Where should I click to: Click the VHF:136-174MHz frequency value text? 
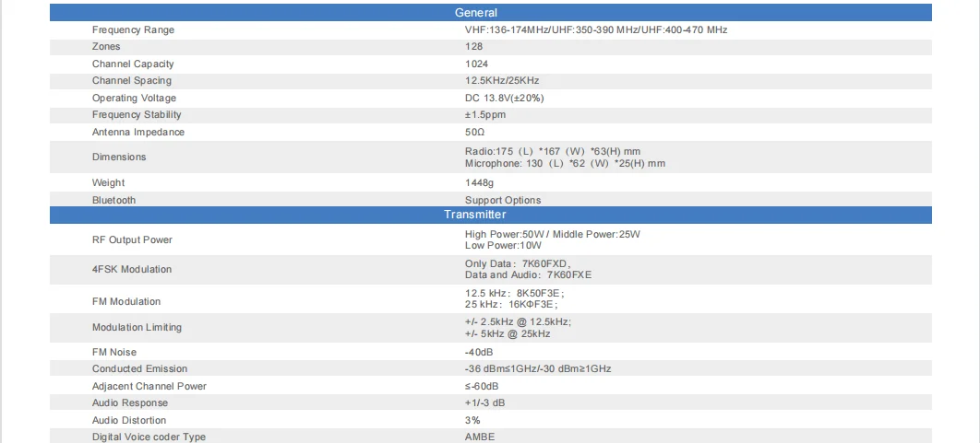(x=507, y=30)
